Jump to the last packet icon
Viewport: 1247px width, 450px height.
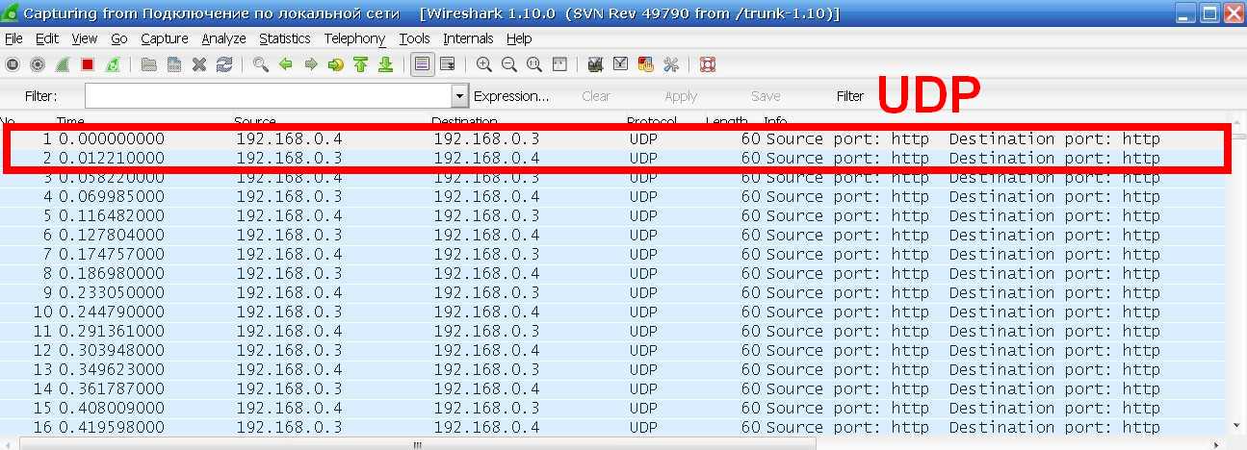[385, 65]
